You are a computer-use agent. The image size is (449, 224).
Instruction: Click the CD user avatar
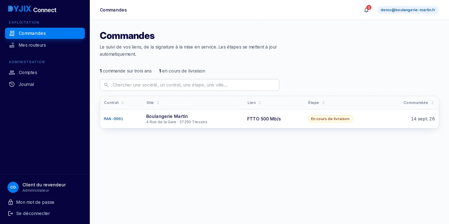13,187
